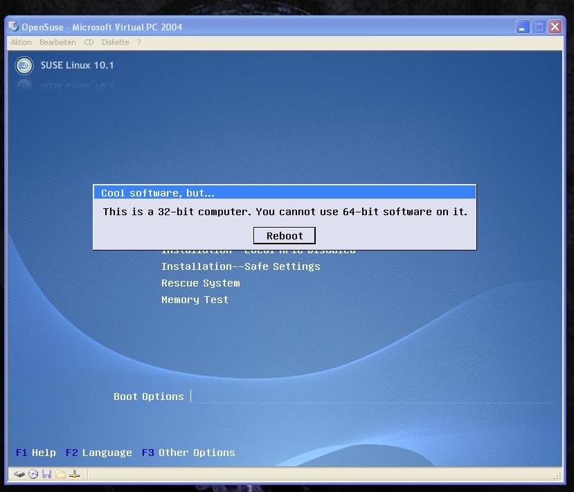The height and width of the screenshot is (492, 574).
Task: Click hard disk status icon in status bar
Action: pos(19,475)
